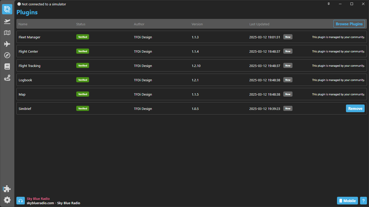Open help with the question mark button
Image resolution: width=369 pixels, height=207 pixels.
coord(363,201)
